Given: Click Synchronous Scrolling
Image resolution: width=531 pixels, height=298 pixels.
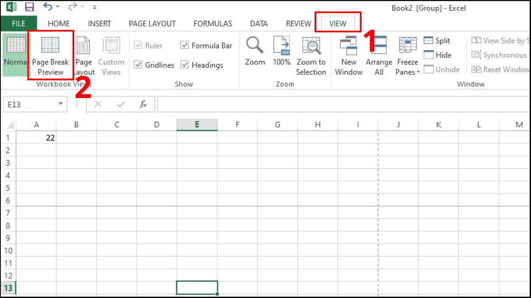Looking at the screenshot, I should tap(500, 55).
